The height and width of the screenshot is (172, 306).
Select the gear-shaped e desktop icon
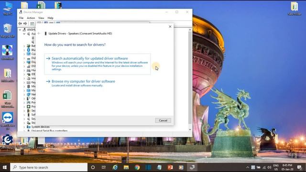pos(8,141)
